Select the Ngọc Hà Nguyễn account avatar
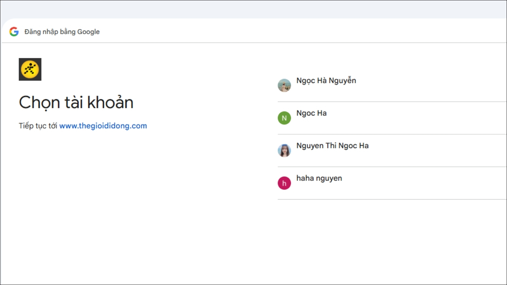This screenshot has height=285, width=507. (x=284, y=85)
